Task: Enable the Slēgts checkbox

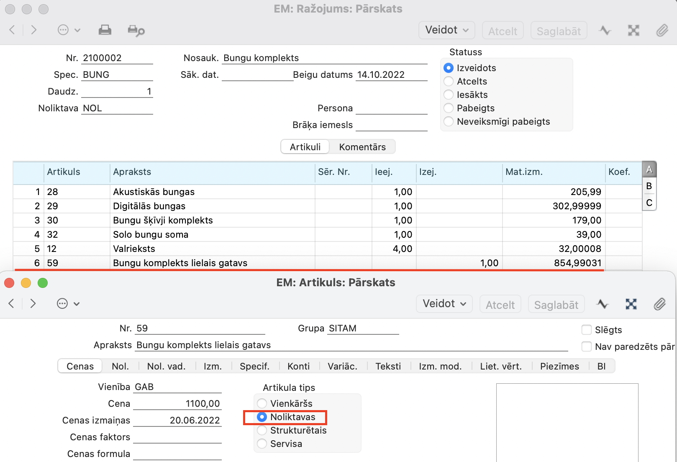Action: (587, 330)
